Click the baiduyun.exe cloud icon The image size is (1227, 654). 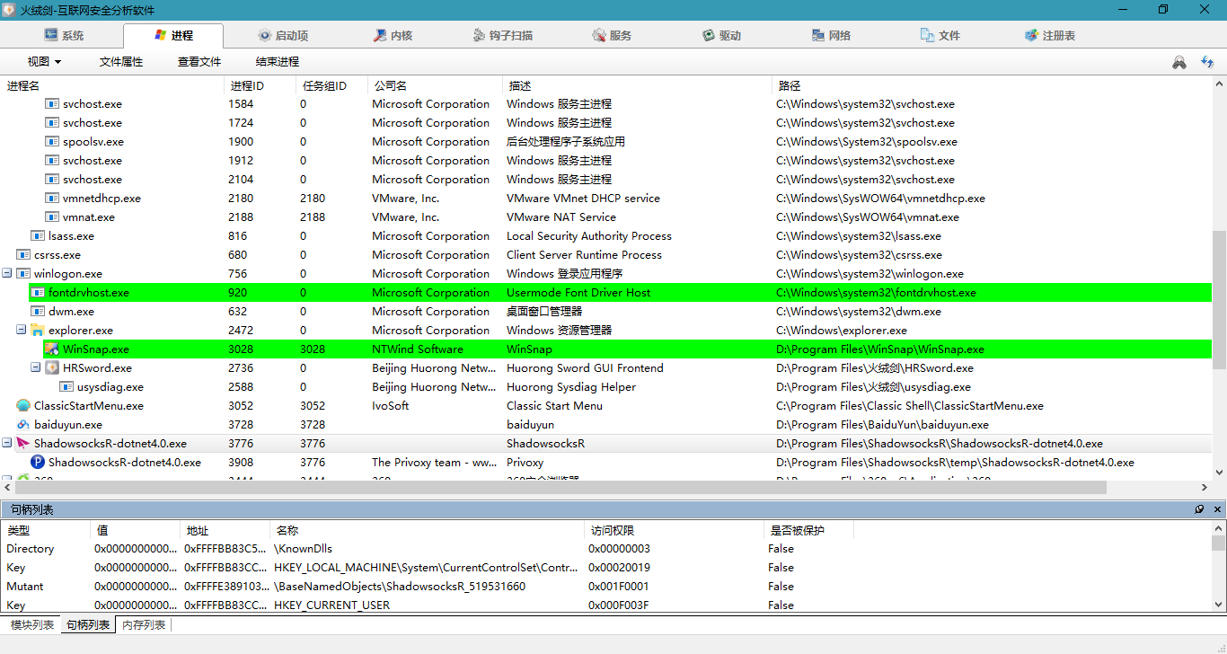22,424
